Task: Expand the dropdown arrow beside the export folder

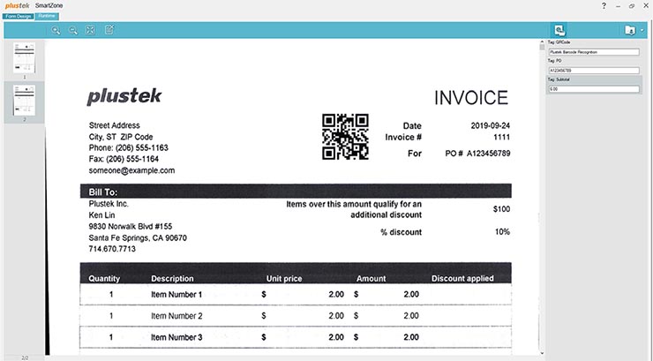Action: pos(642,31)
